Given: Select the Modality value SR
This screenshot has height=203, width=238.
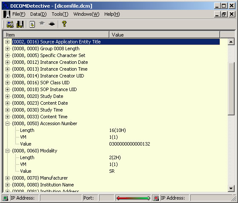Looking at the screenshot, I should tap(112, 171).
